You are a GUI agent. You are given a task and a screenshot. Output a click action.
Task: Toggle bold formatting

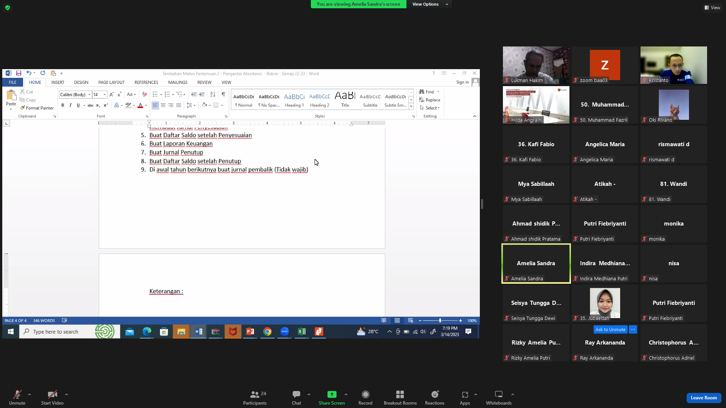click(63, 105)
